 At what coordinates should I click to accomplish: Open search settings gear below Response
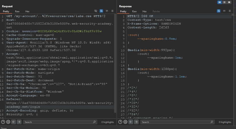[x=125, y=122]
